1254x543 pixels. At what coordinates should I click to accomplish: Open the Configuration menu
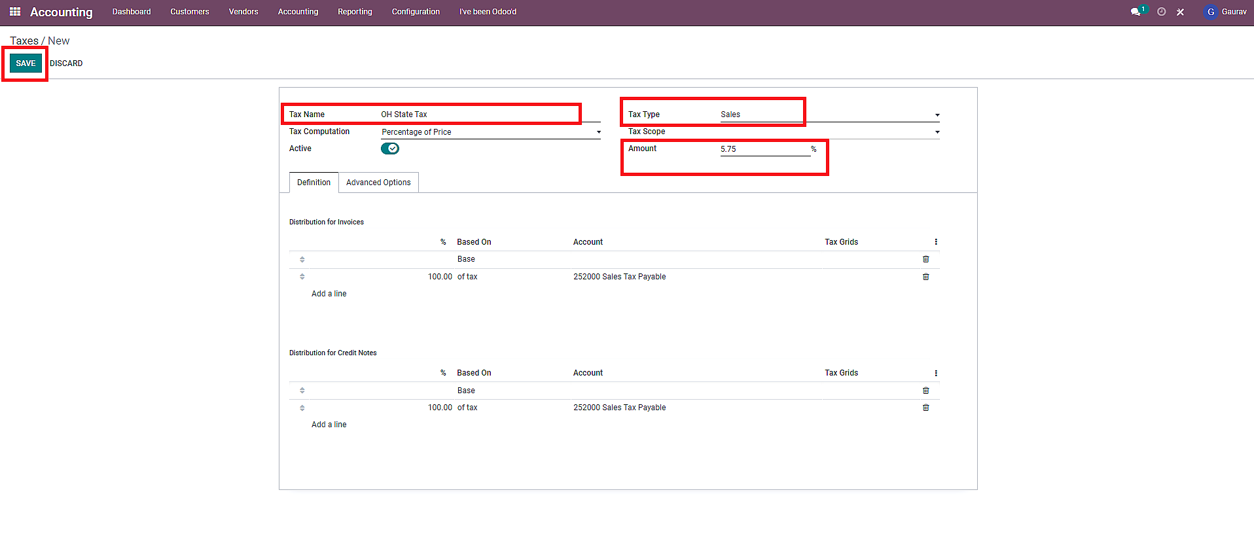point(416,12)
